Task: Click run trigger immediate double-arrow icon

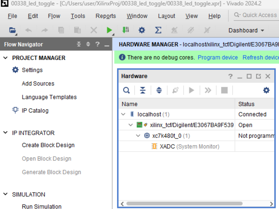Action: point(208,90)
